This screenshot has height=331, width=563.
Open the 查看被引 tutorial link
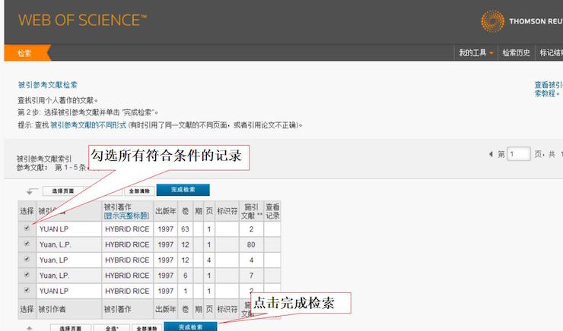tap(549, 89)
